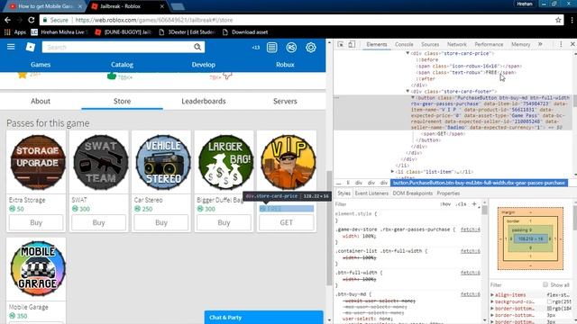The height and width of the screenshot is (324, 577).
Task: Expand the align-items computed property
Action: click(492, 294)
